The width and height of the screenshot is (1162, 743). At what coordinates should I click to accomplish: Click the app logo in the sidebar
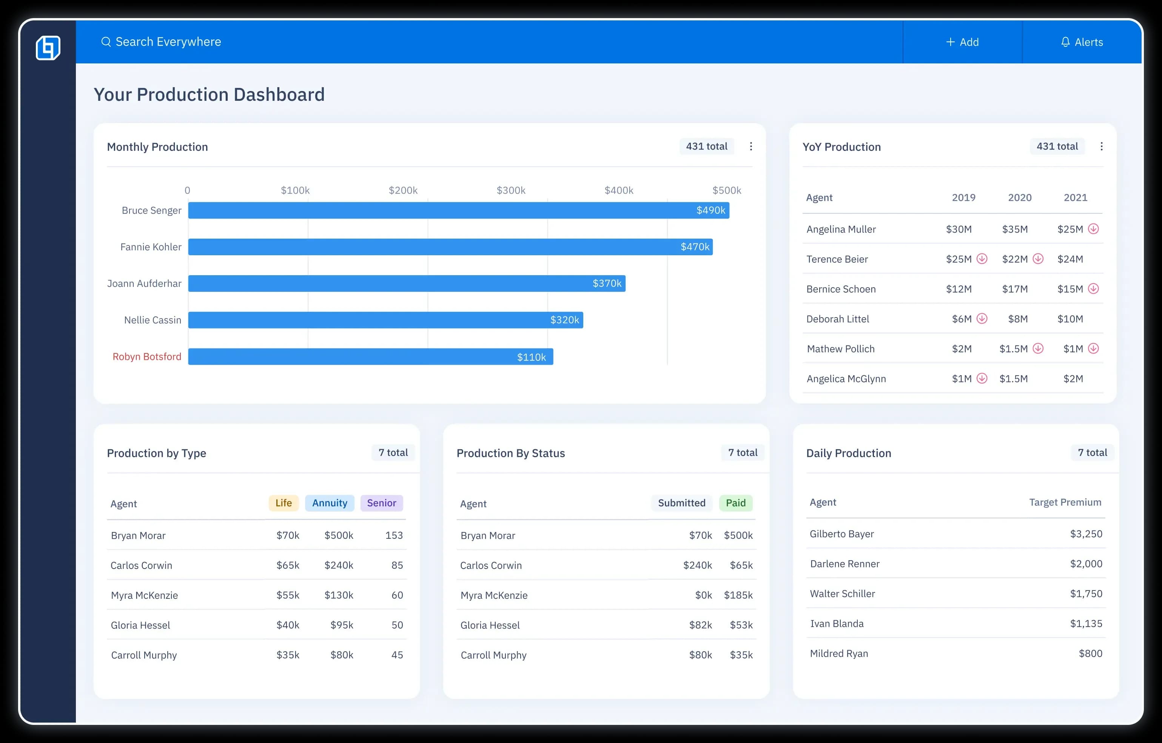48,48
